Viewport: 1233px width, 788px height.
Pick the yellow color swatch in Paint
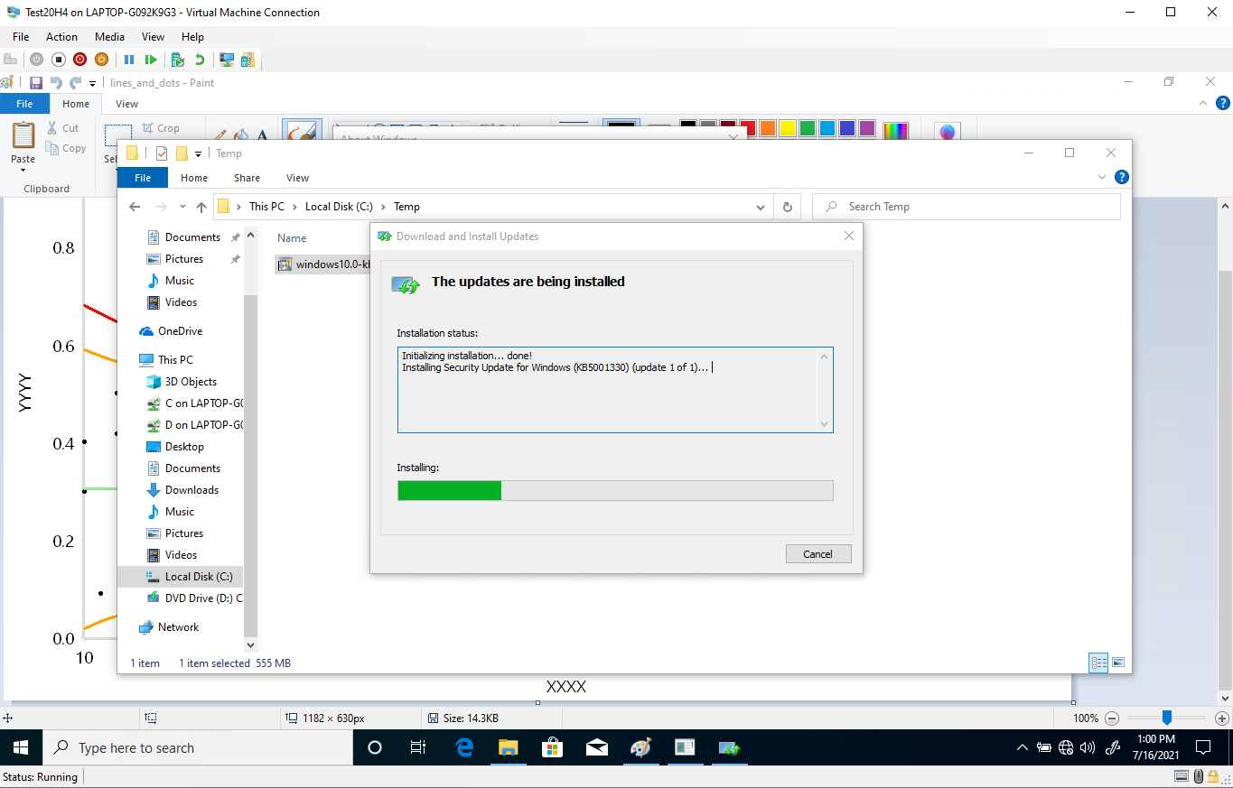[x=788, y=128]
